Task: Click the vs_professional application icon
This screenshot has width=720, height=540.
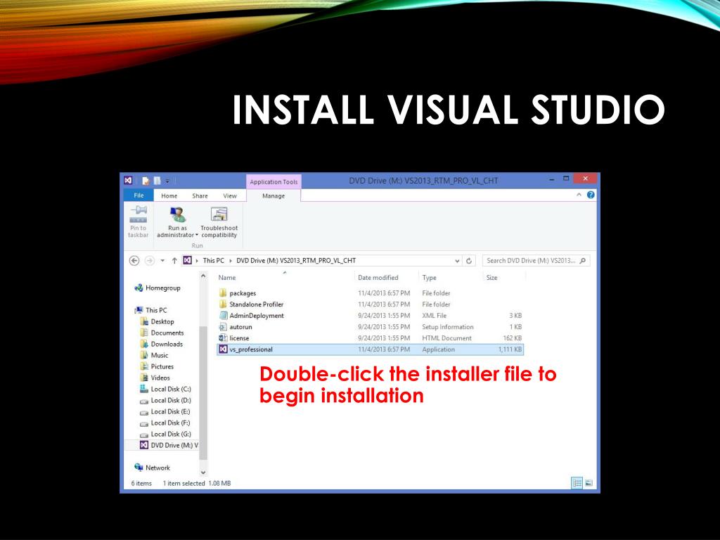Action: [x=223, y=349]
